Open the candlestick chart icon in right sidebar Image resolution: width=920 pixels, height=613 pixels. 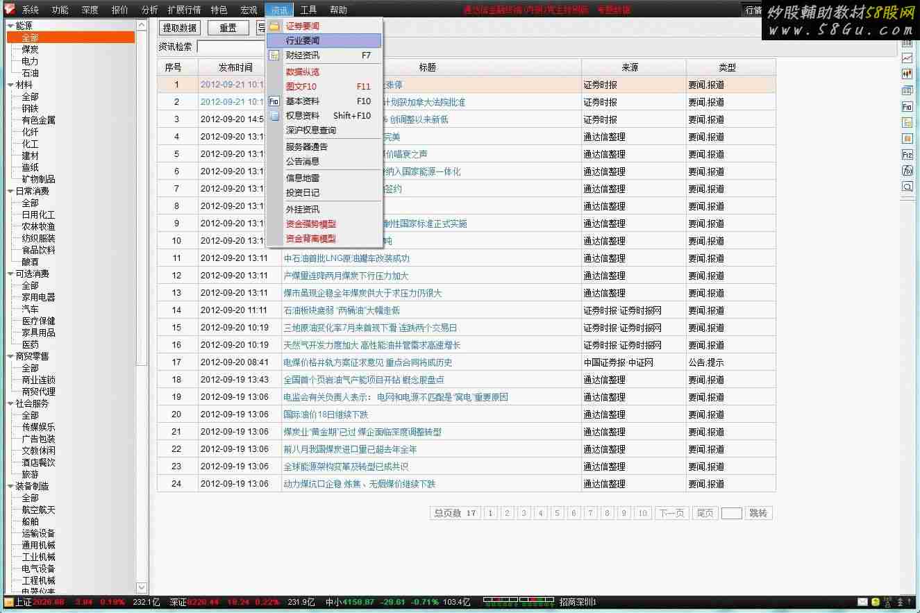click(x=907, y=74)
